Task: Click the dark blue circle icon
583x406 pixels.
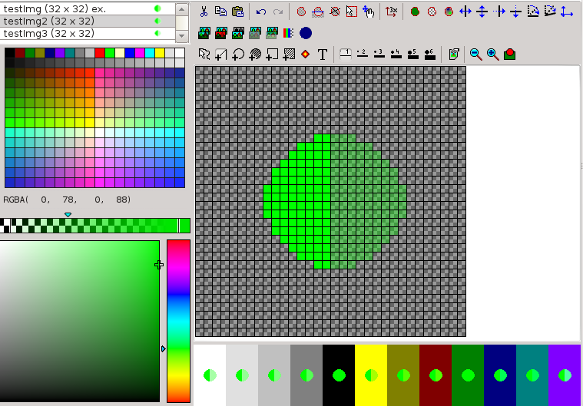Action: pyautogui.click(x=306, y=33)
